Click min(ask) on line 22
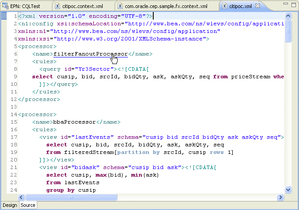The width and height of the screenshot is (299, 210). (x=145, y=175)
